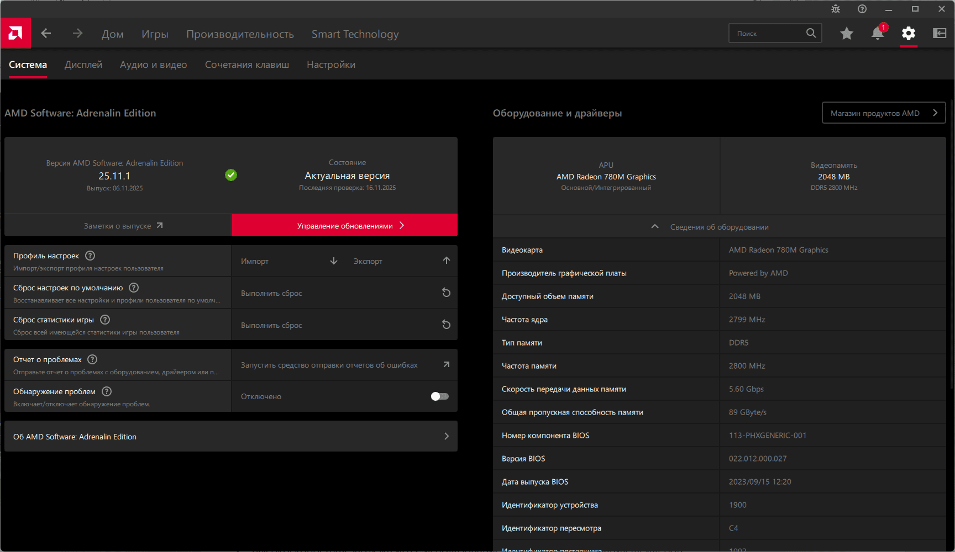Click the Видеопамять 2048 MB card

tap(834, 176)
